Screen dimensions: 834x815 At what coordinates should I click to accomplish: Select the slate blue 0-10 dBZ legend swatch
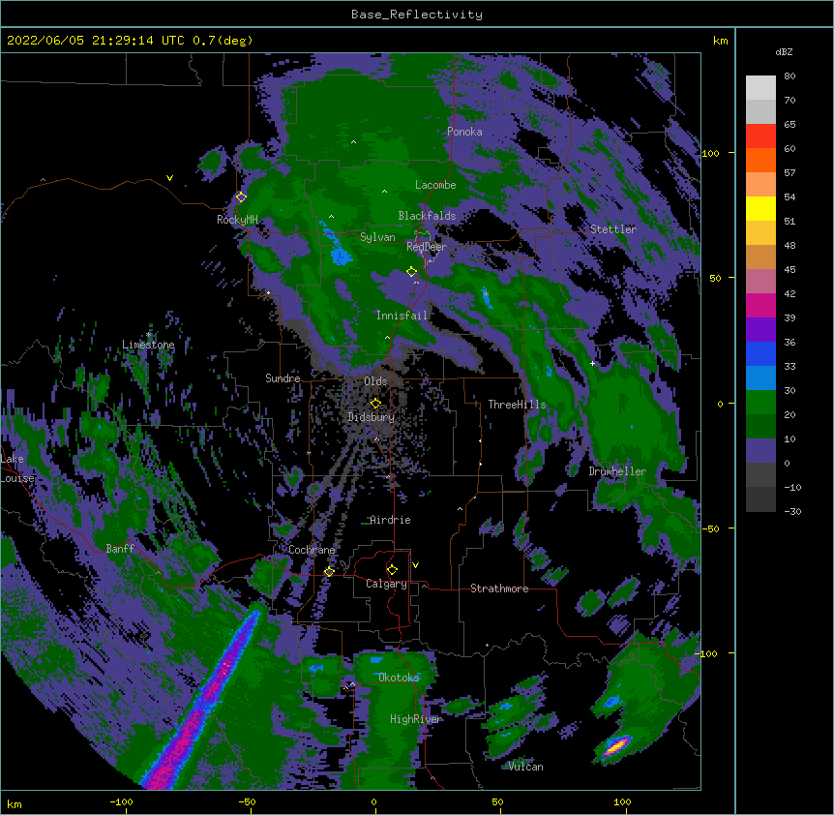(760, 451)
